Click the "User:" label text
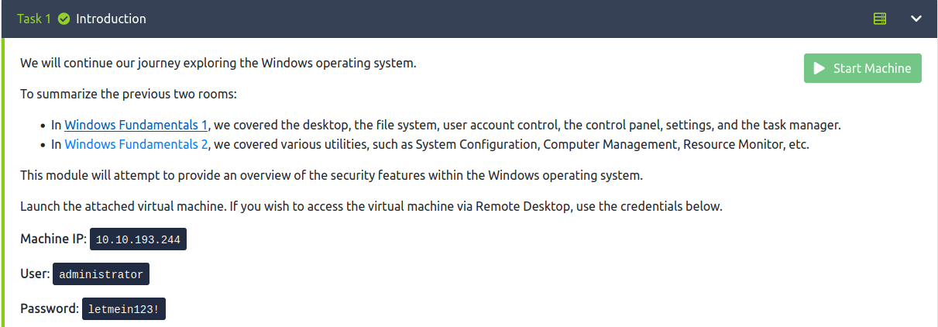 coord(35,274)
